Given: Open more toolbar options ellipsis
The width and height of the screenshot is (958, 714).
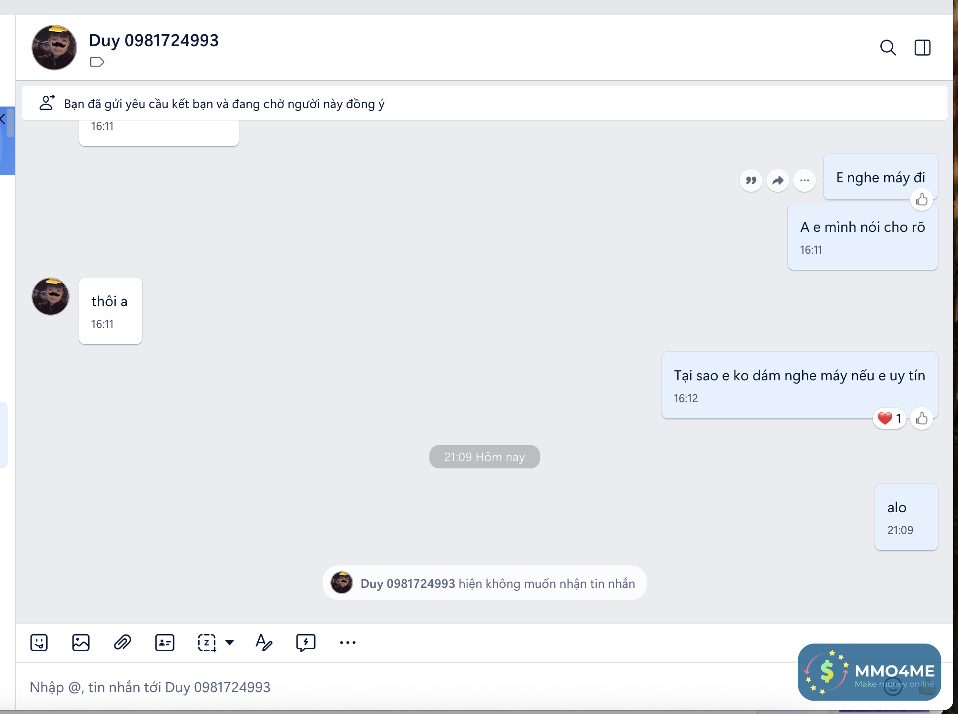Looking at the screenshot, I should [x=347, y=643].
